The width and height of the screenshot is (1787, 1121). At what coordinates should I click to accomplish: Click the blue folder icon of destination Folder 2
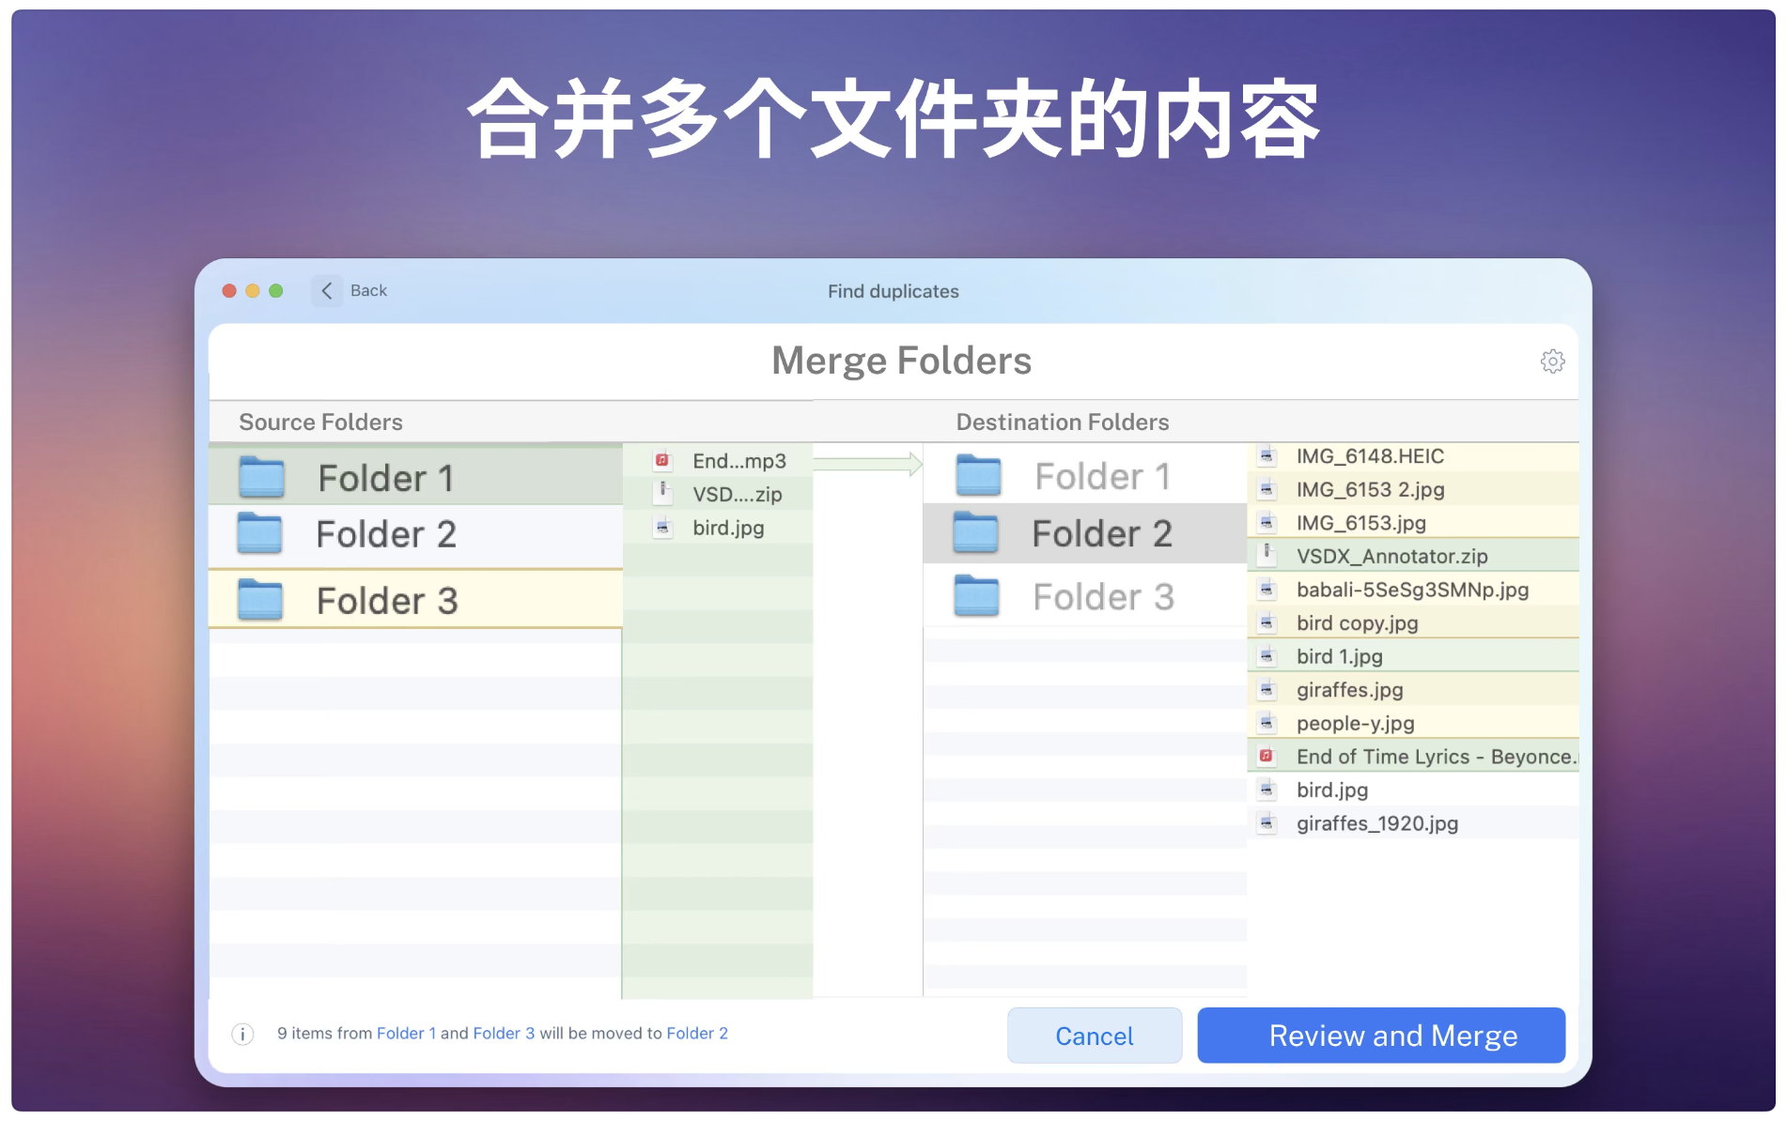point(978,532)
